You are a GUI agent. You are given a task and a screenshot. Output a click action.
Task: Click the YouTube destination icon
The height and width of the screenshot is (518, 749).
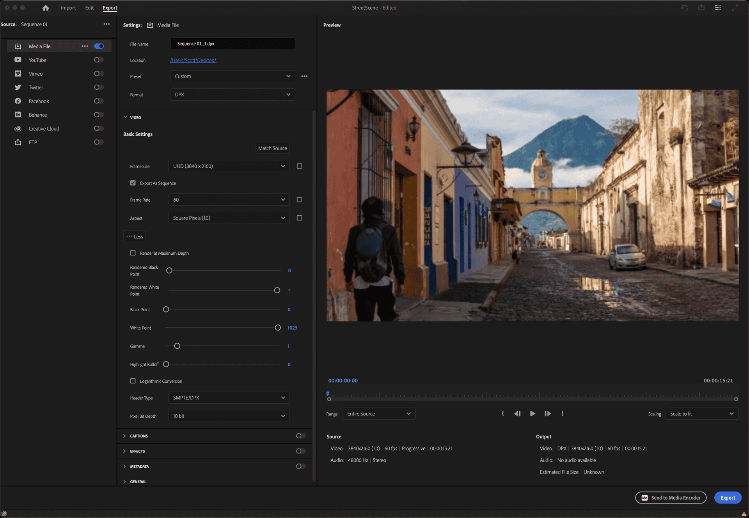(18, 60)
